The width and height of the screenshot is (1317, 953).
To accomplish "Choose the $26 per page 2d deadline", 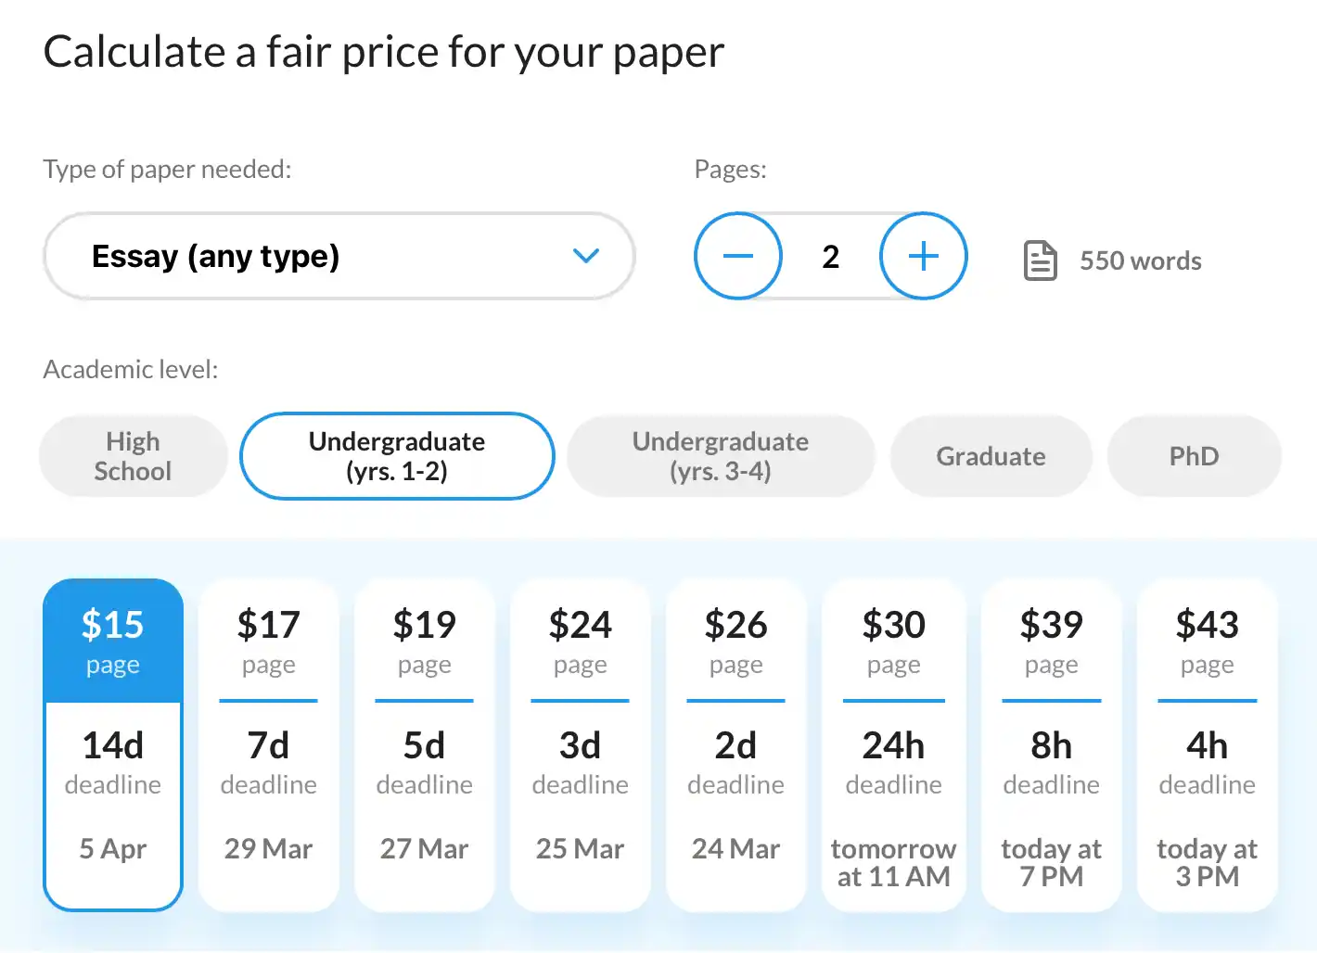I will [x=736, y=744].
